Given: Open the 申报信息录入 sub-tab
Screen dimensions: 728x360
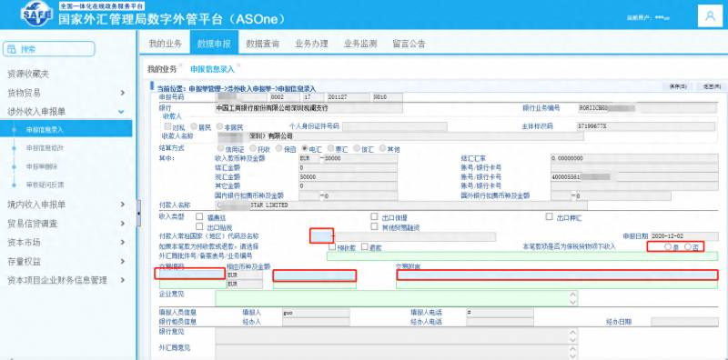Looking at the screenshot, I should [x=212, y=69].
